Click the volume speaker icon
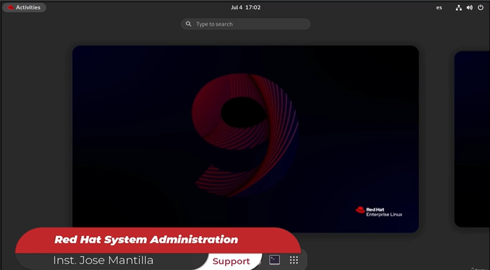 [x=469, y=8]
